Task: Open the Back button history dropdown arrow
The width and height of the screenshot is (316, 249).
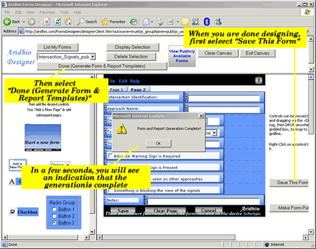Action: click(24, 21)
